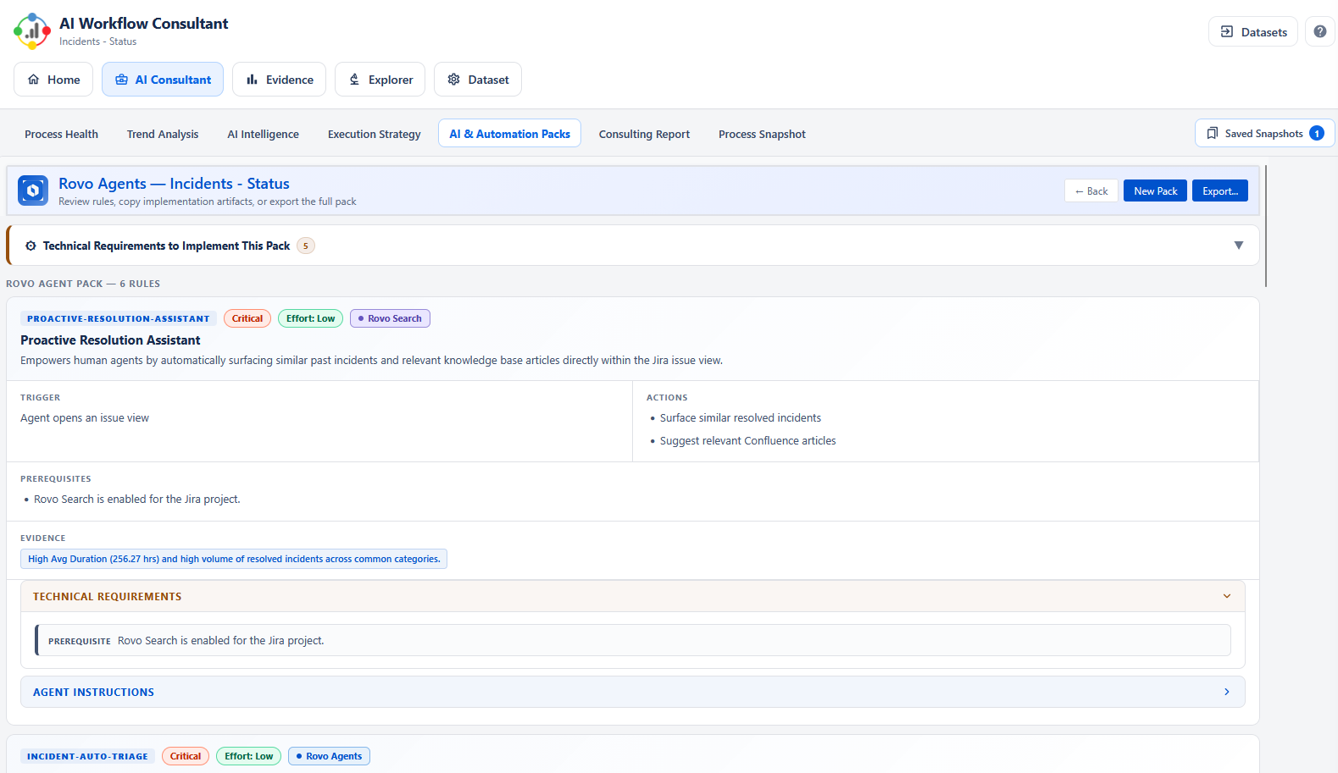Click the Critical badge on Incident Auto Triage
Viewport: 1338px width, 773px height.
click(186, 756)
